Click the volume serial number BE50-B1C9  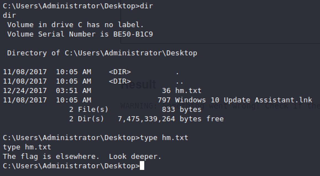tap(133, 34)
